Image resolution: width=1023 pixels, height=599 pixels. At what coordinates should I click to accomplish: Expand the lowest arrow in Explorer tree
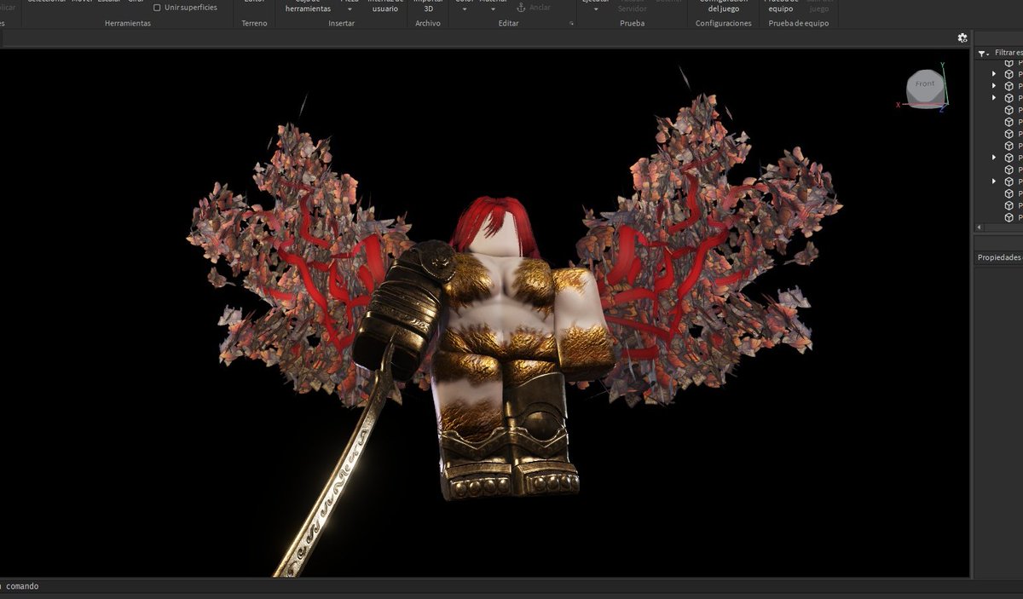click(993, 181)
